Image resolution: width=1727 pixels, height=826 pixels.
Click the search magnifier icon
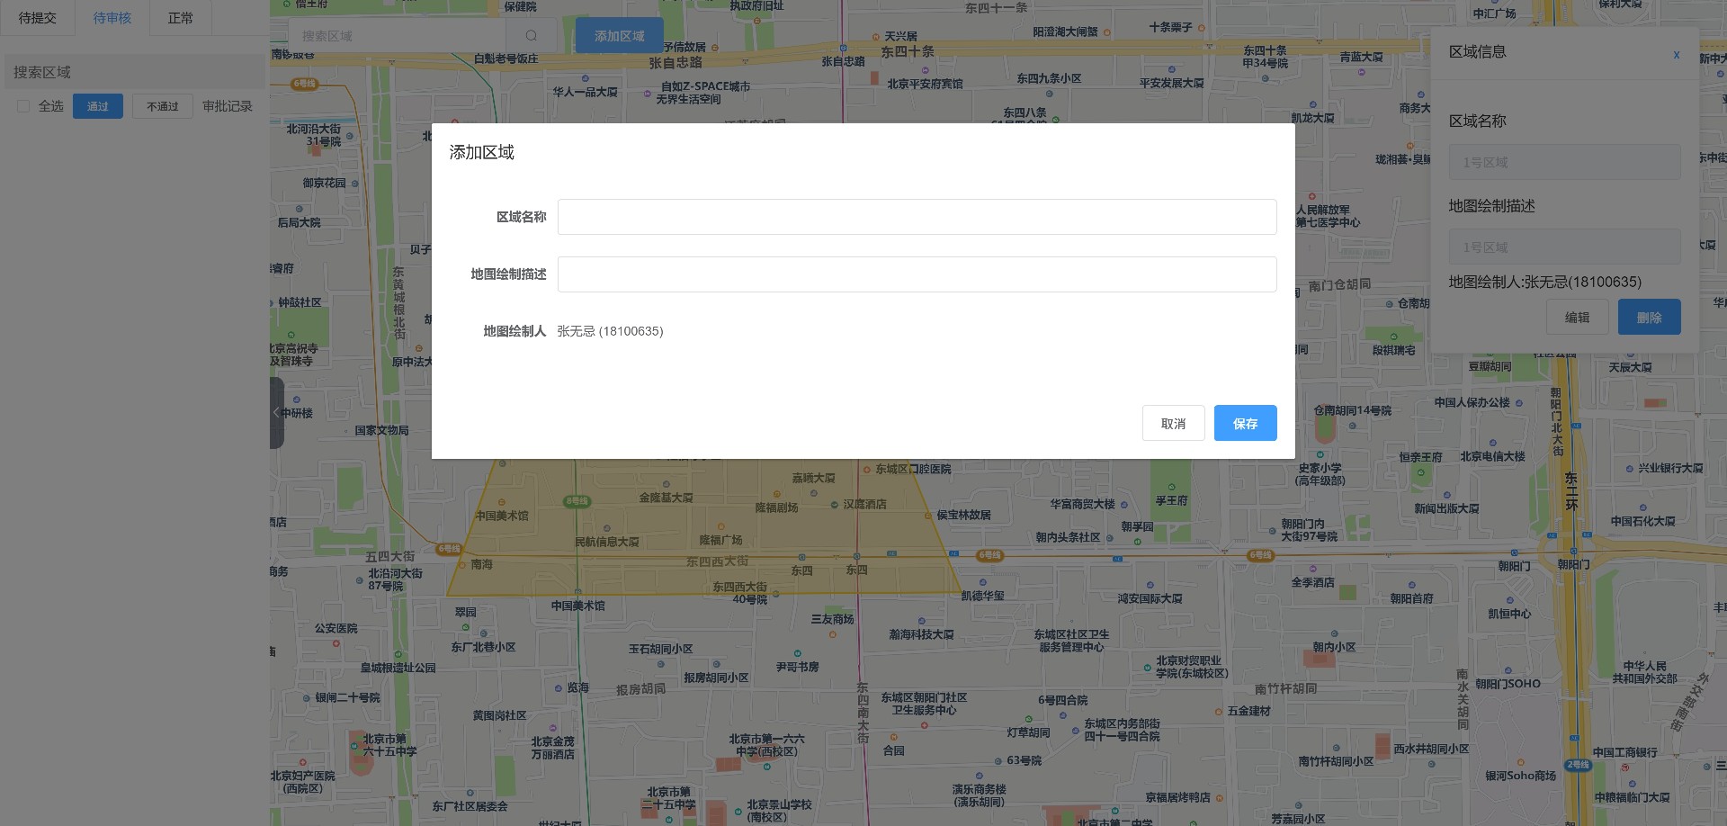pyautogui.click(x=531, y=35)
